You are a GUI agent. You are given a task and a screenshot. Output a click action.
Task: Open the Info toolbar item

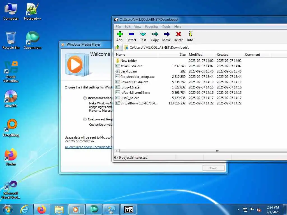click(190, 36)
